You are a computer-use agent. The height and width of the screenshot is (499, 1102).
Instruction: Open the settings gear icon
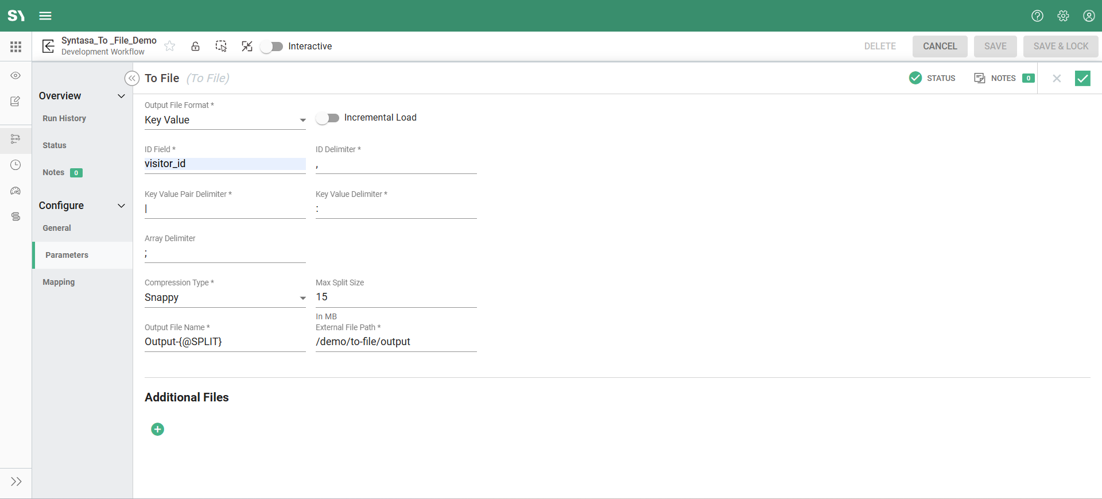coord(1063,16)
